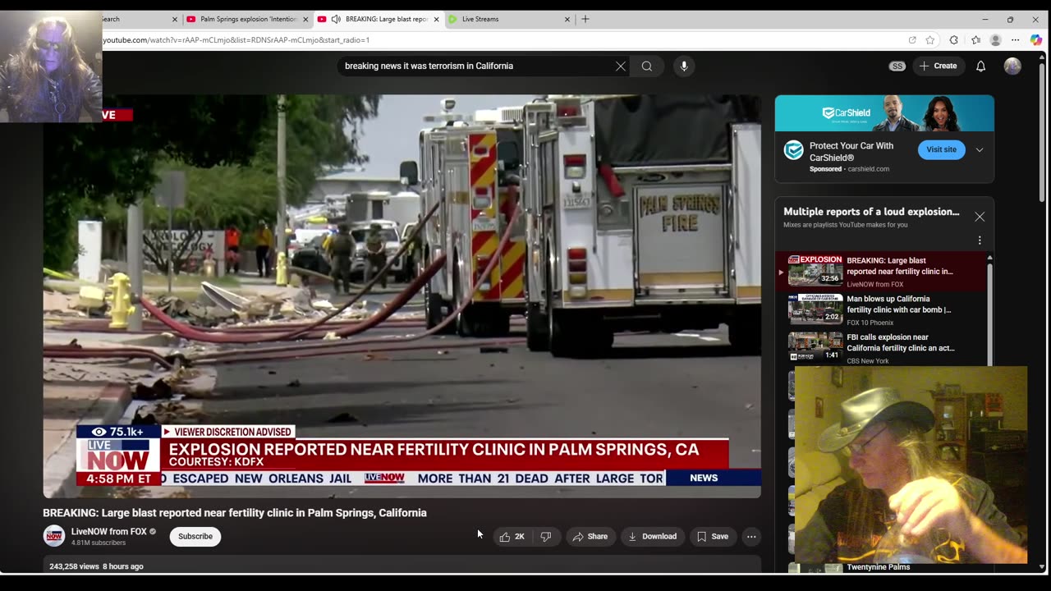Click the '243,258 views 8 hours ago' text
This screenshot has height=591, width=1051.
pos(96,566)
